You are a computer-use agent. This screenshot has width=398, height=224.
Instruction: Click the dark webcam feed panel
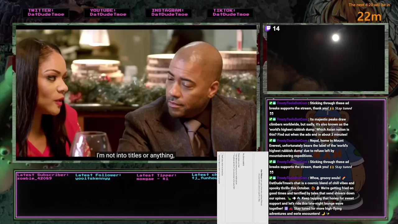click(x=326, y=58)
